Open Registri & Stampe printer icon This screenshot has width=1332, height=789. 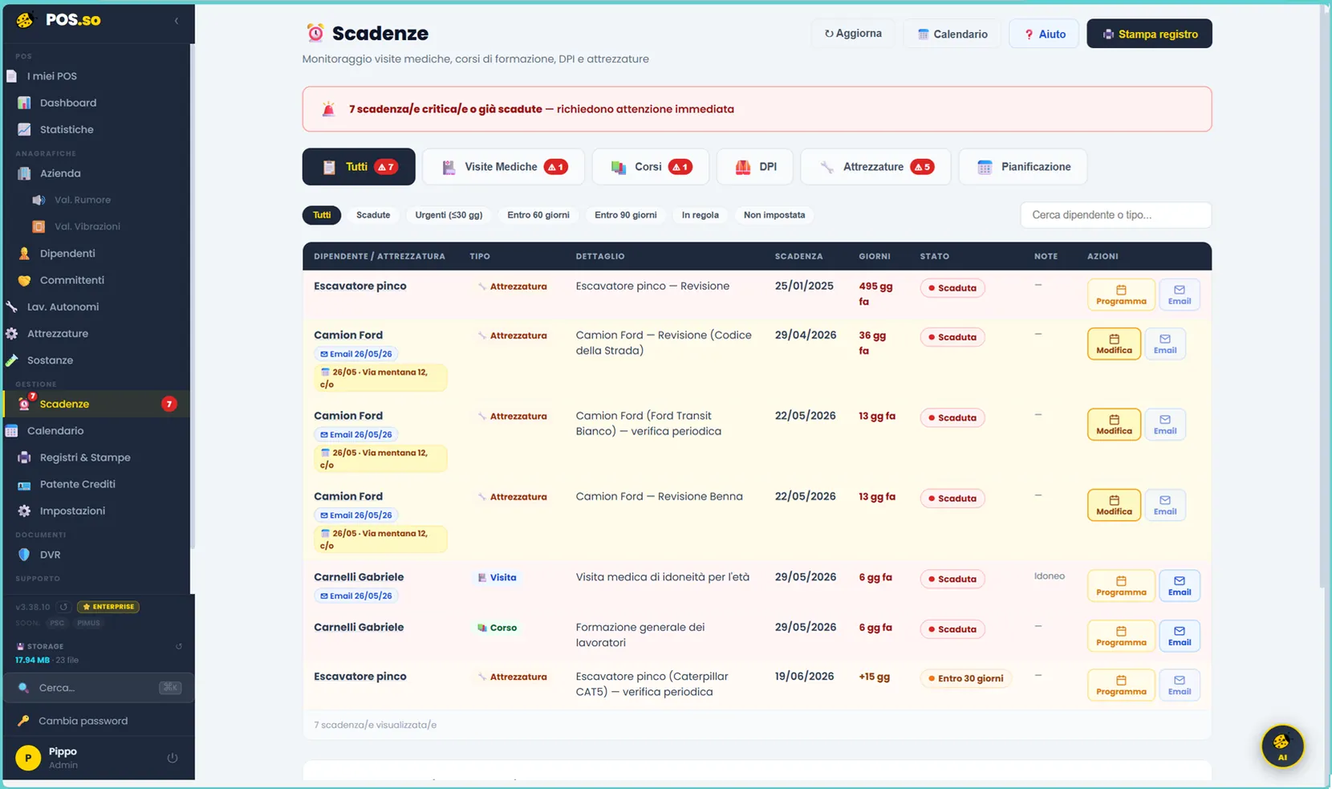tap(24, 458)
